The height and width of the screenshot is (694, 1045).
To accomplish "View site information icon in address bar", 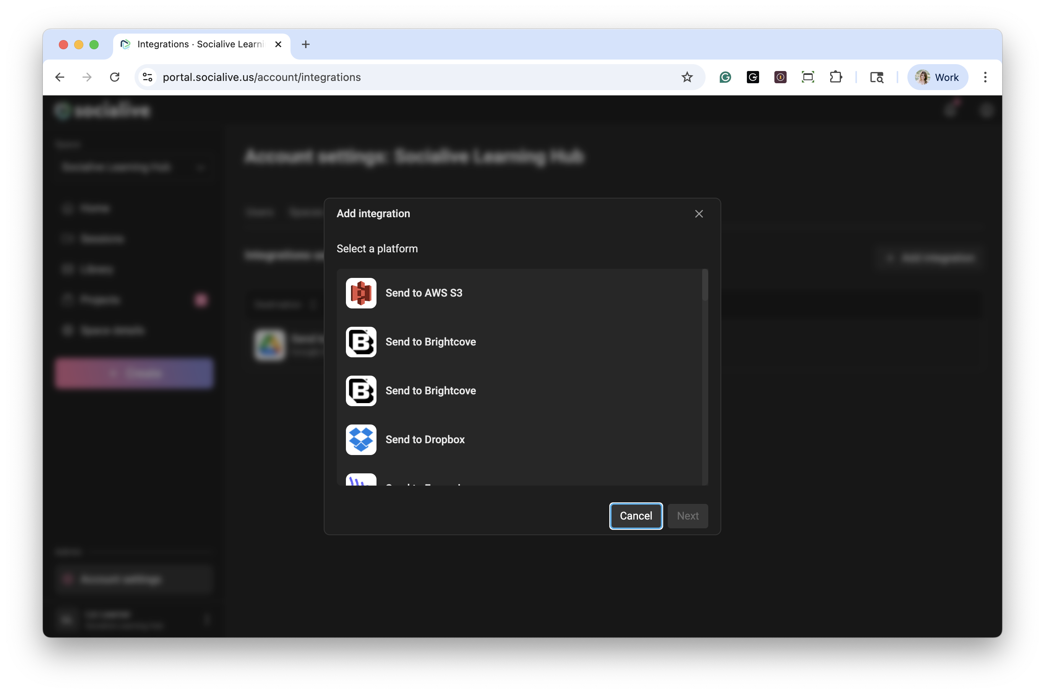I will (148, 77).
